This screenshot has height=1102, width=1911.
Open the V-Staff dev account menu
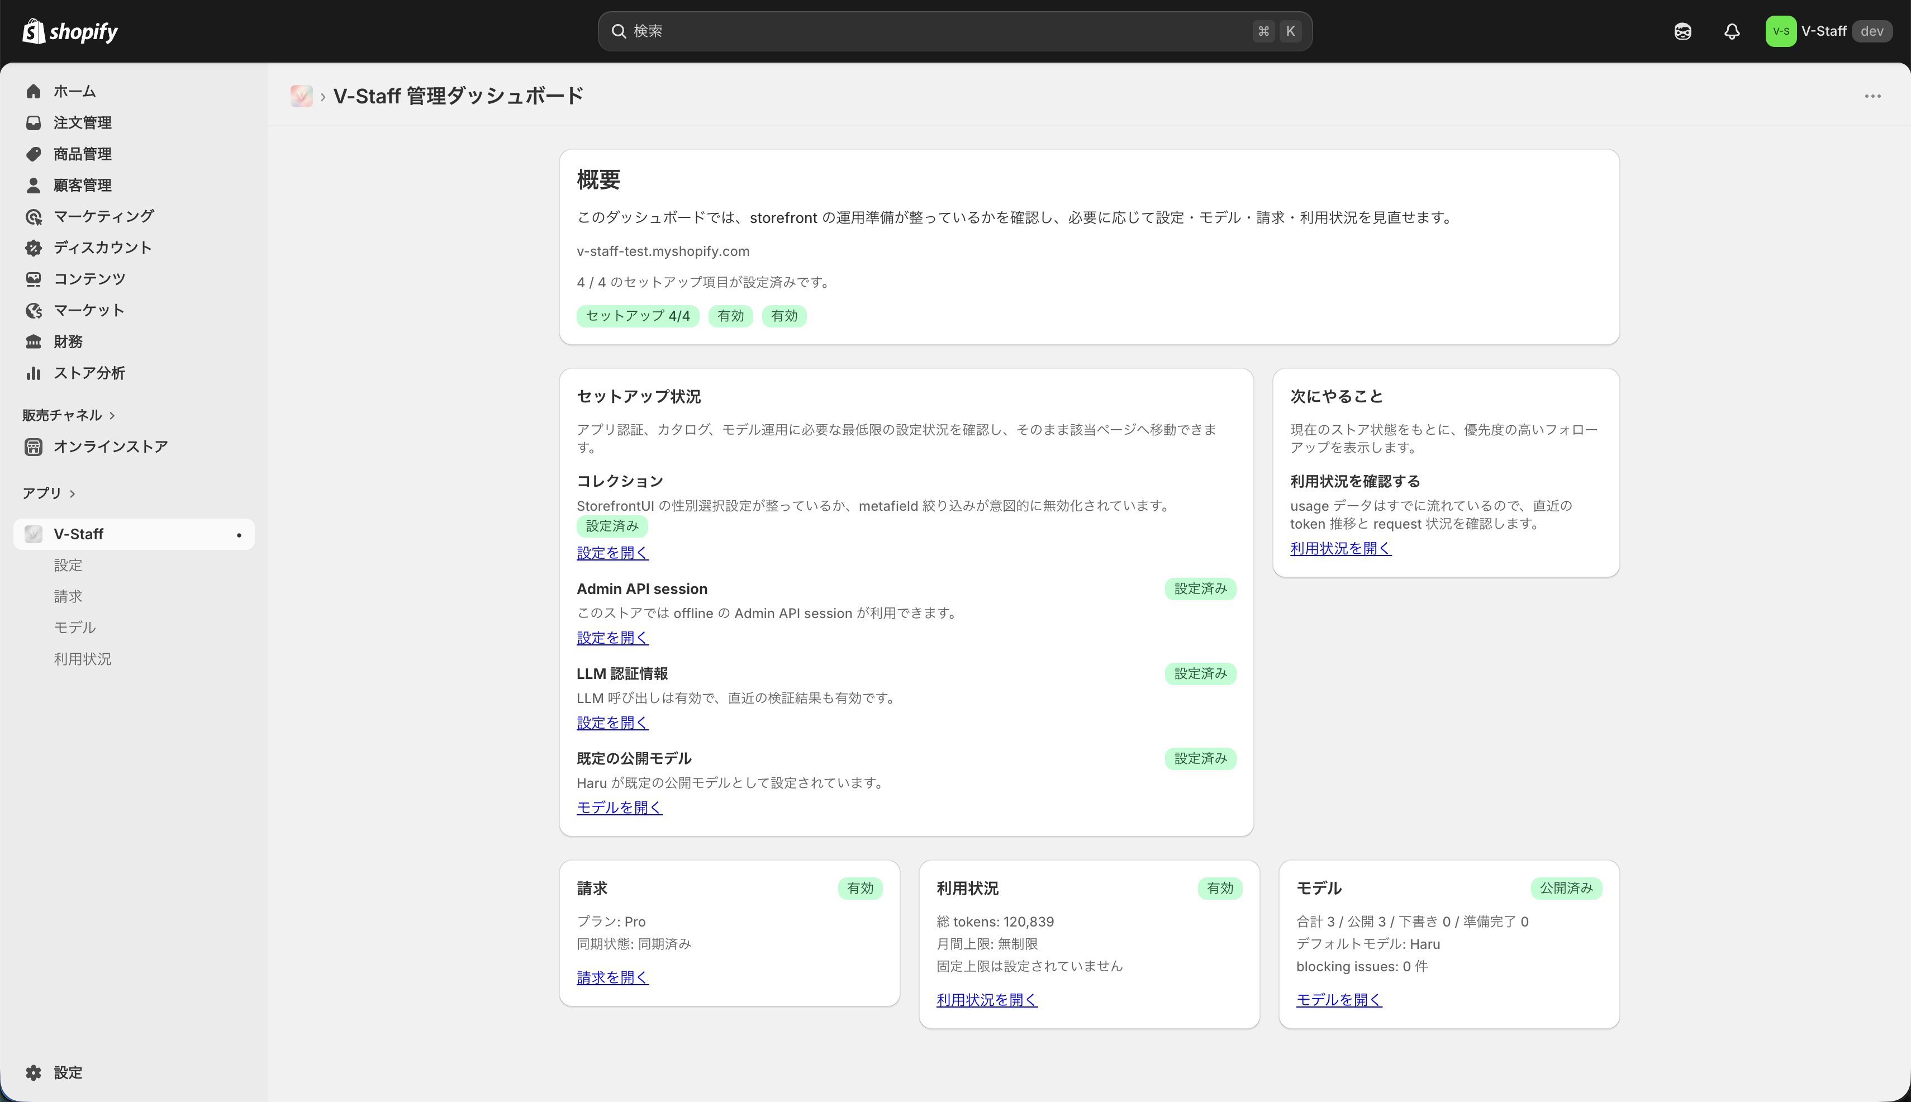(1828, 31)
